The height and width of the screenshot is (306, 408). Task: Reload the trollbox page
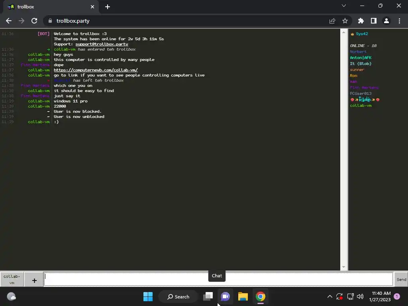[34, 21]
